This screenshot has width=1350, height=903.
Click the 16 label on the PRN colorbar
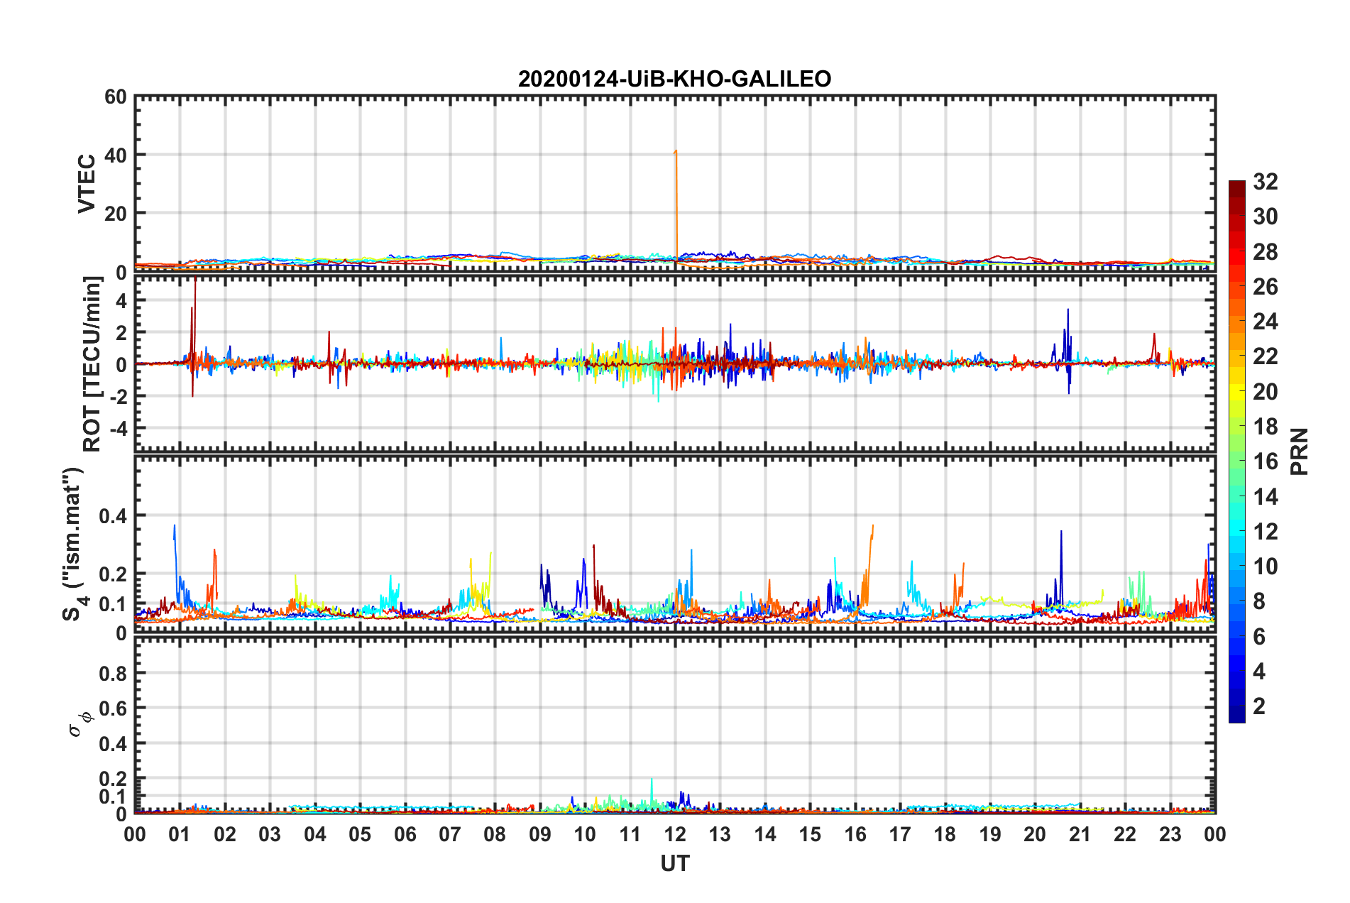click(x=1266, y=461)
